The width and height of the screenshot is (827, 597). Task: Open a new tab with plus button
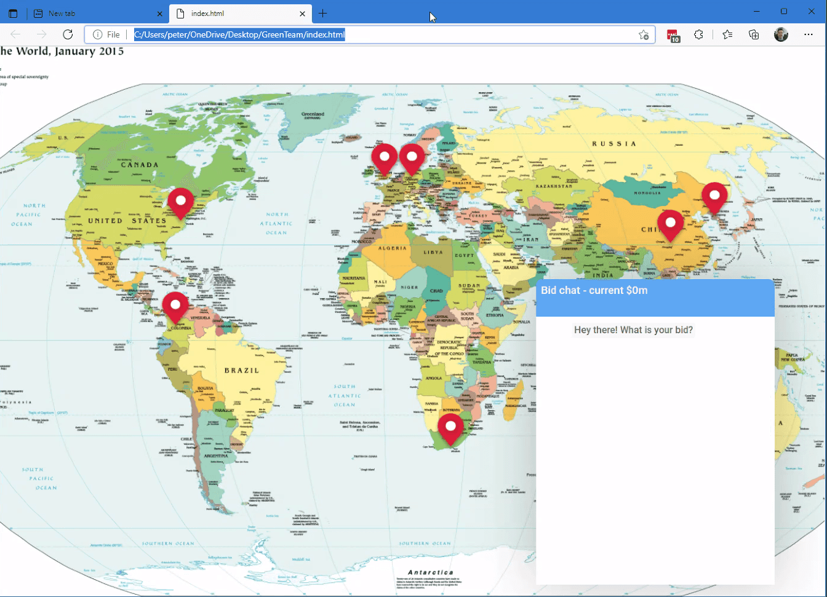pos(323,14)
